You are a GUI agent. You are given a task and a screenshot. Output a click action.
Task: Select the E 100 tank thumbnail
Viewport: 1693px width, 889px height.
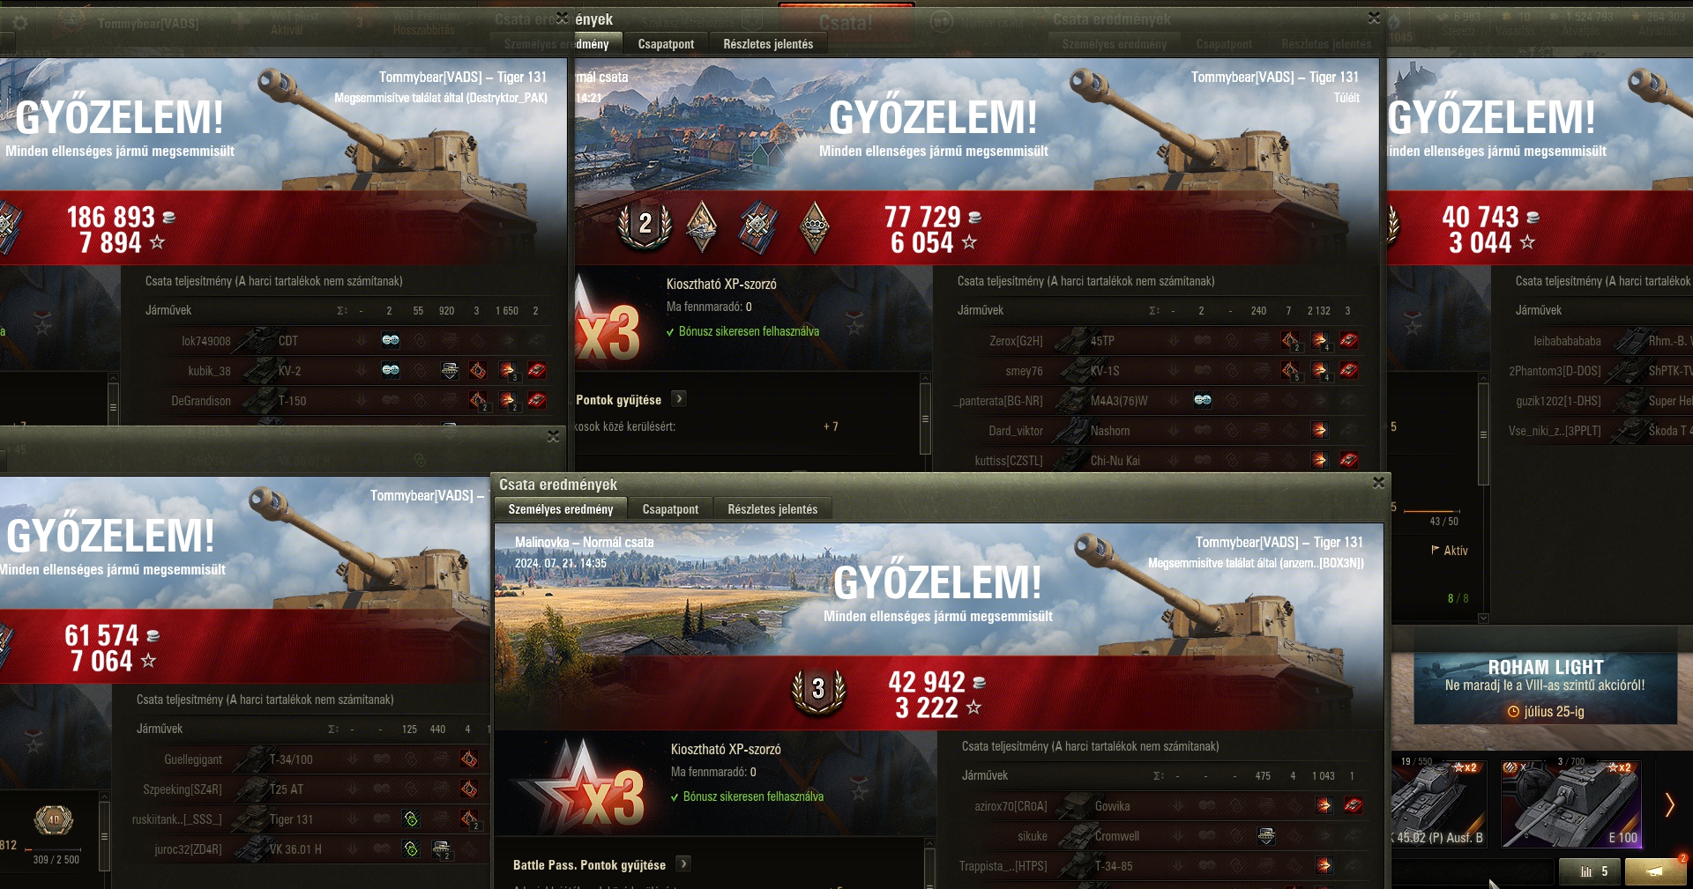1571,804
